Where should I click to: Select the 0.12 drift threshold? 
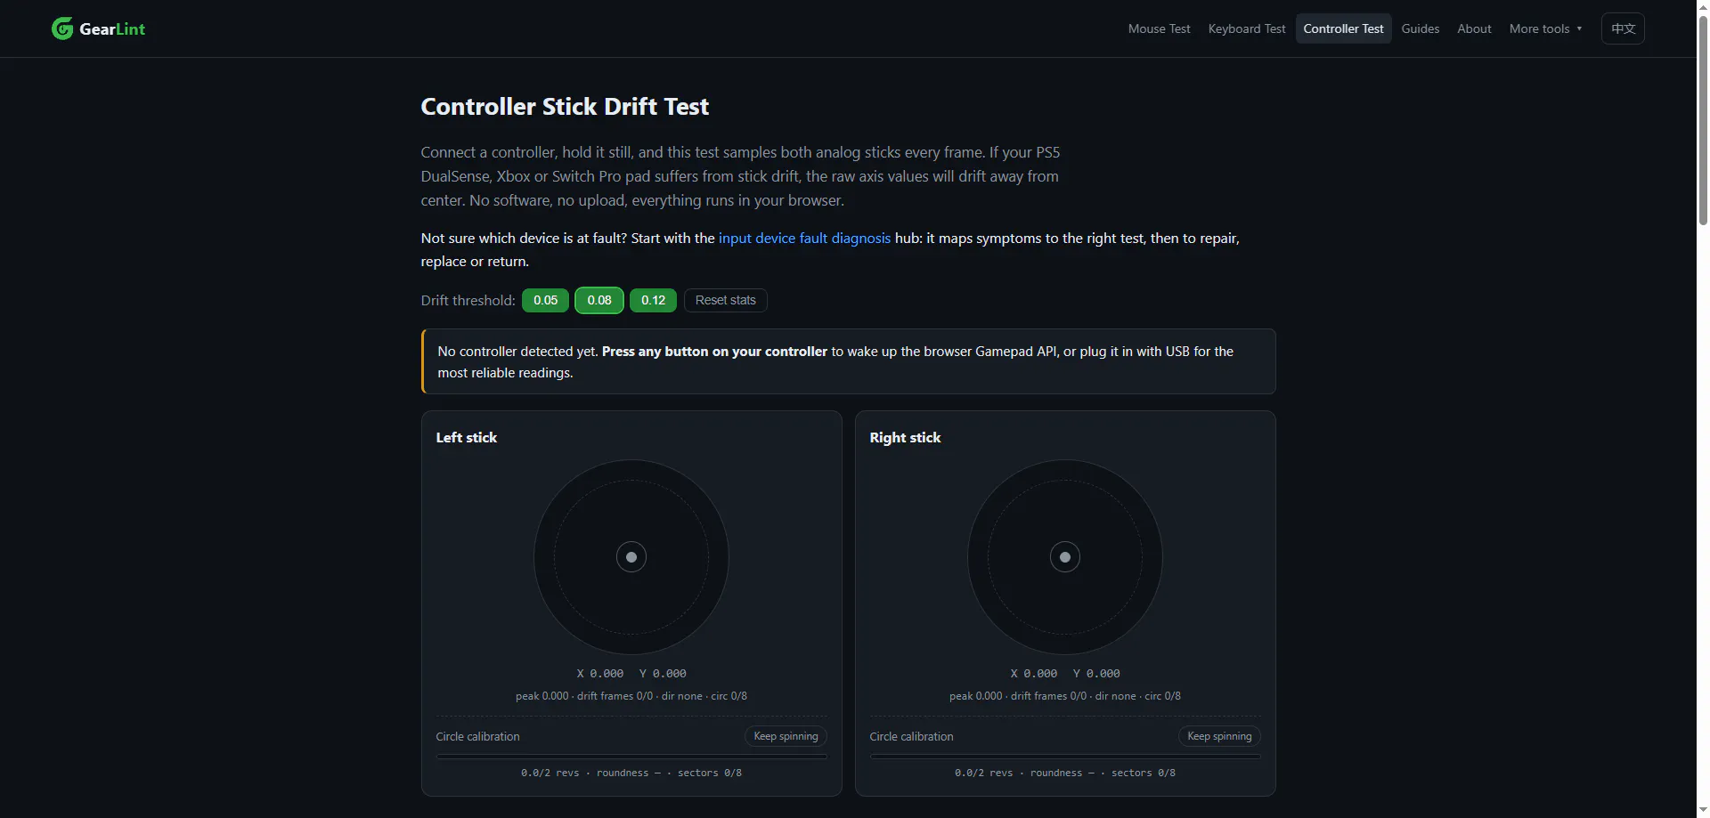(654, 300)
